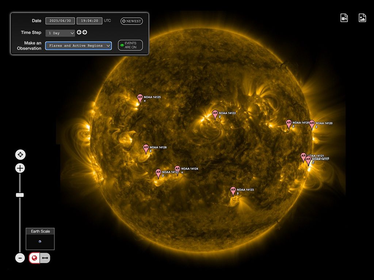Click the NOAA 14122 label text
This screenshot has width=374, height=280.
coord(227,113)
